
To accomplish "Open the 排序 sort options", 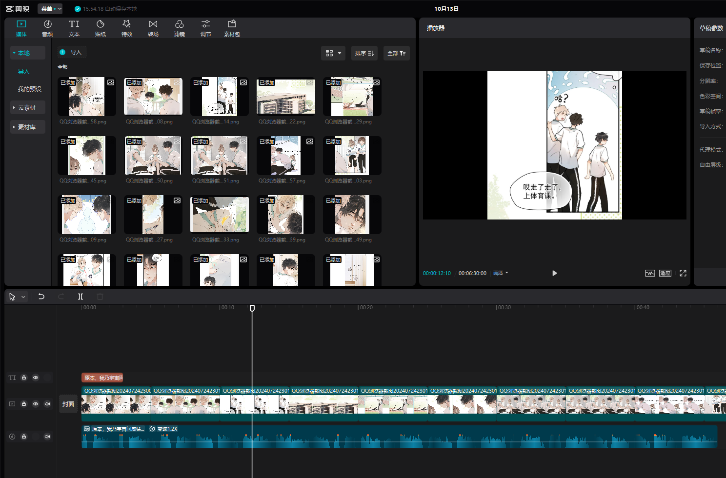I will tap(364, 53).
